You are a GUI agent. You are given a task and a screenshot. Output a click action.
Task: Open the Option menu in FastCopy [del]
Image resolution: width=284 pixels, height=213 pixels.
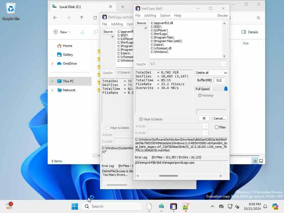coord(165,16)
